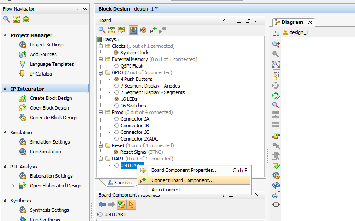Screen dimensions: 355x221
Task: Expand all in Flow Navigator
Action: 26,19
